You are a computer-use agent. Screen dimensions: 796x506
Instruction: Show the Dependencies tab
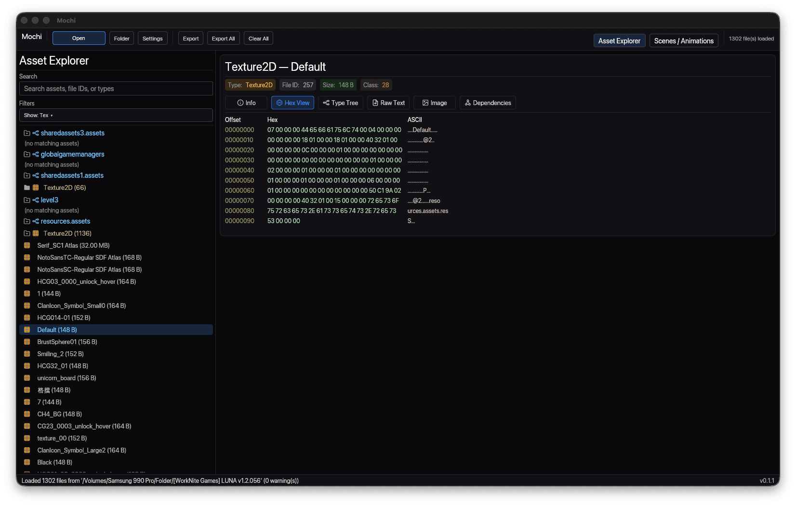pyautogui.click(x=488, y=103)
